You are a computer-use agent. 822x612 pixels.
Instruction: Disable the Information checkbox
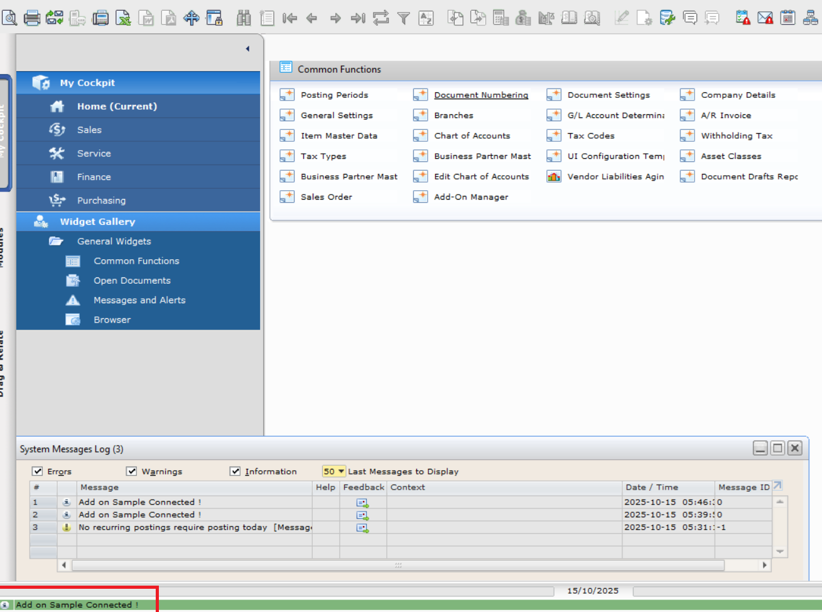tap(235, 471)
